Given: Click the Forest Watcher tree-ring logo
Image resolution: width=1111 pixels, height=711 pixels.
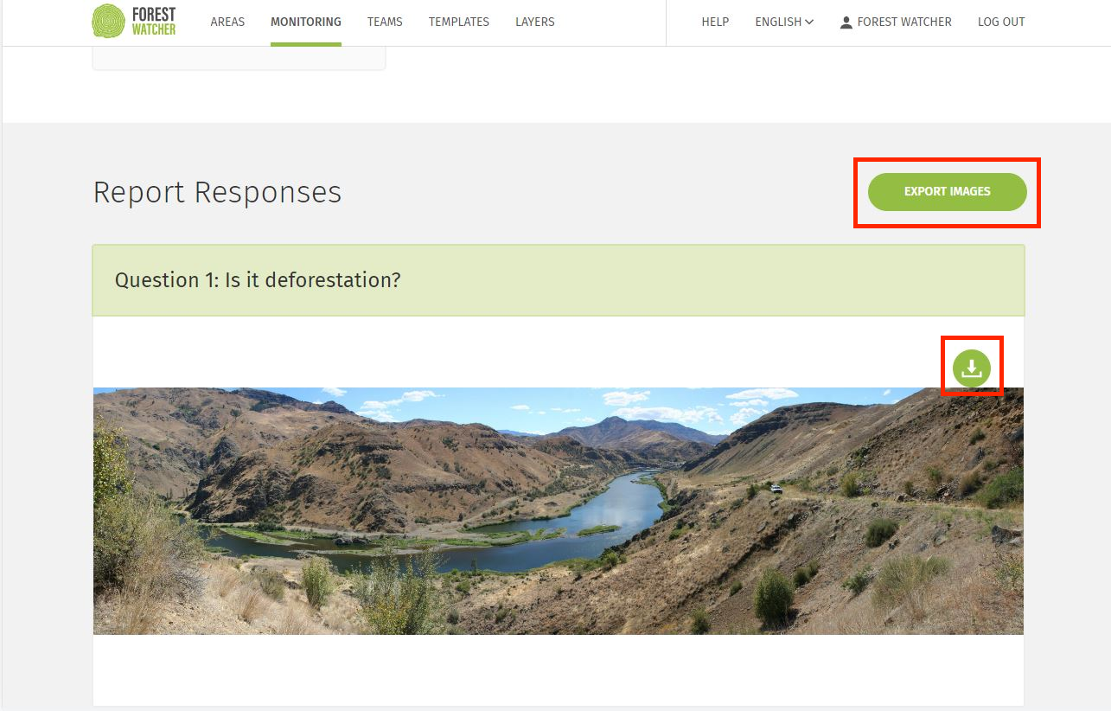Looking at the screenshot, I should 108,21.
